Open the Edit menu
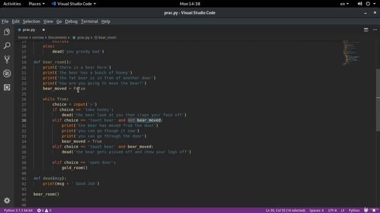The height and width of the screenshot is (213, 380). coord(16,21)
